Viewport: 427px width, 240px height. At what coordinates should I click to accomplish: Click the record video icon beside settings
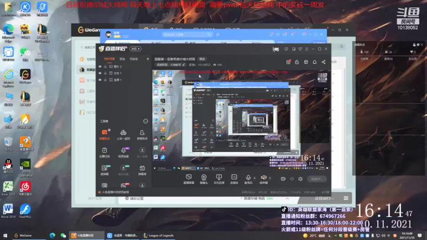point(283,179)
